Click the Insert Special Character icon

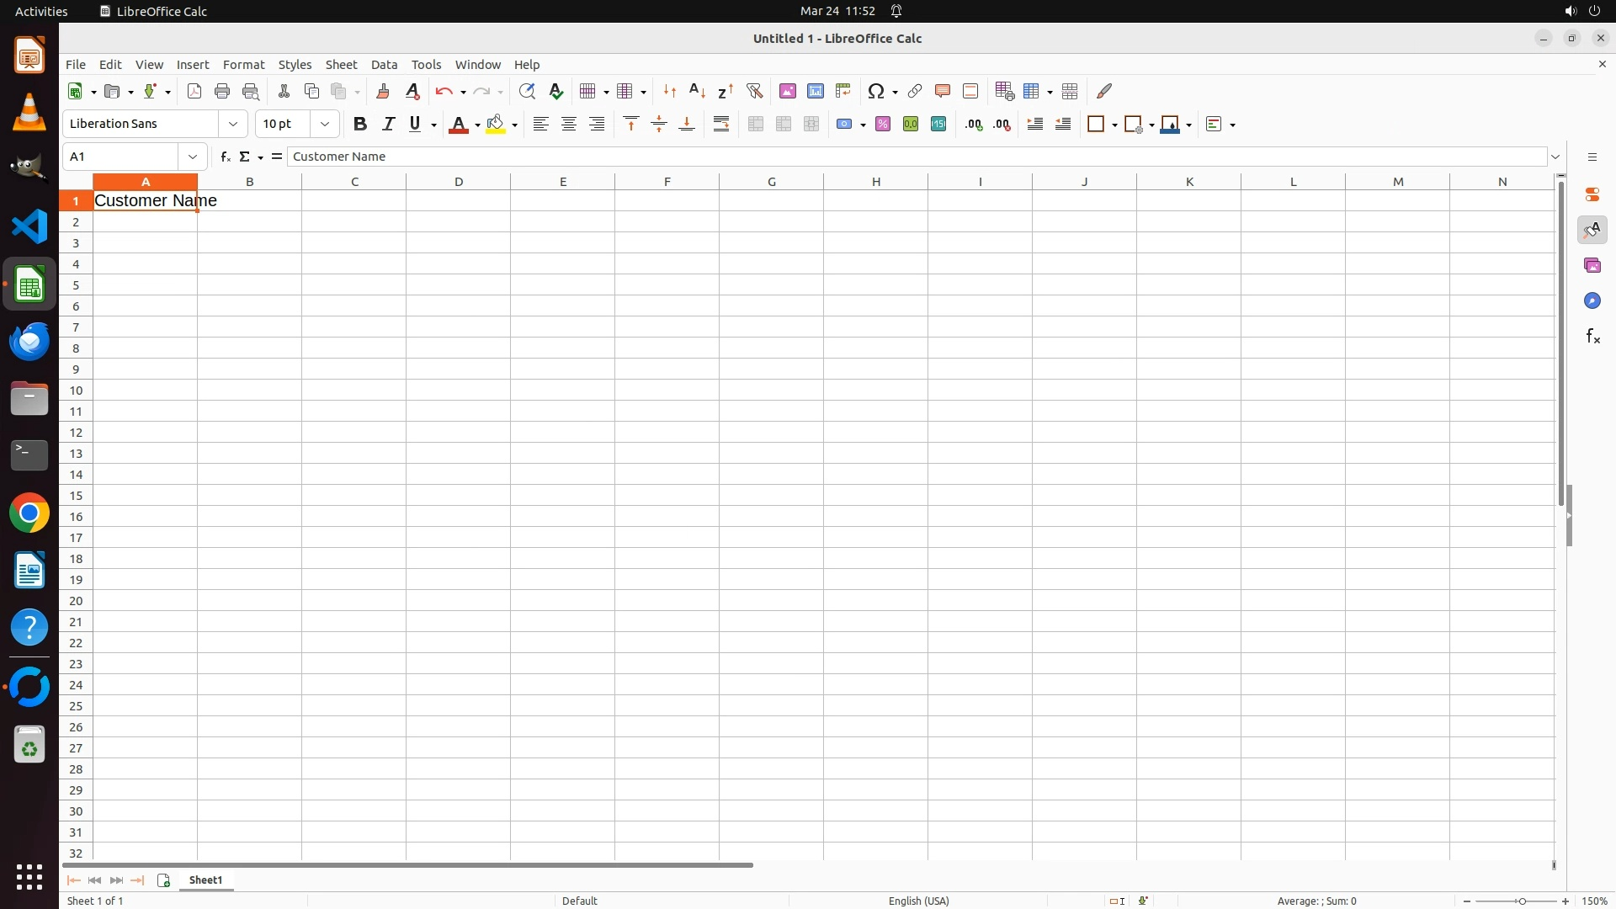point(876,91)
